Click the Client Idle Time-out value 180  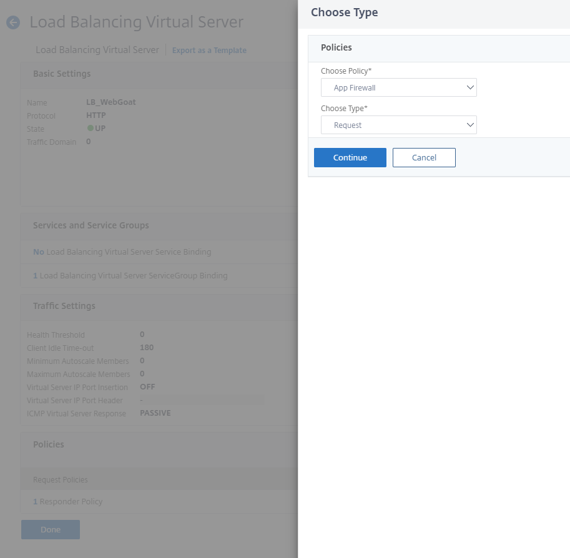click(x=147, y=348)
